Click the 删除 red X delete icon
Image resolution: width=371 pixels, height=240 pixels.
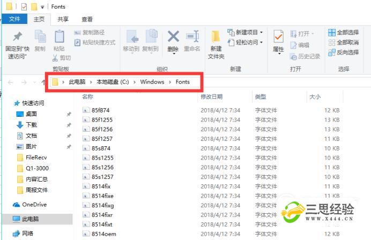(x=173, y=36)
